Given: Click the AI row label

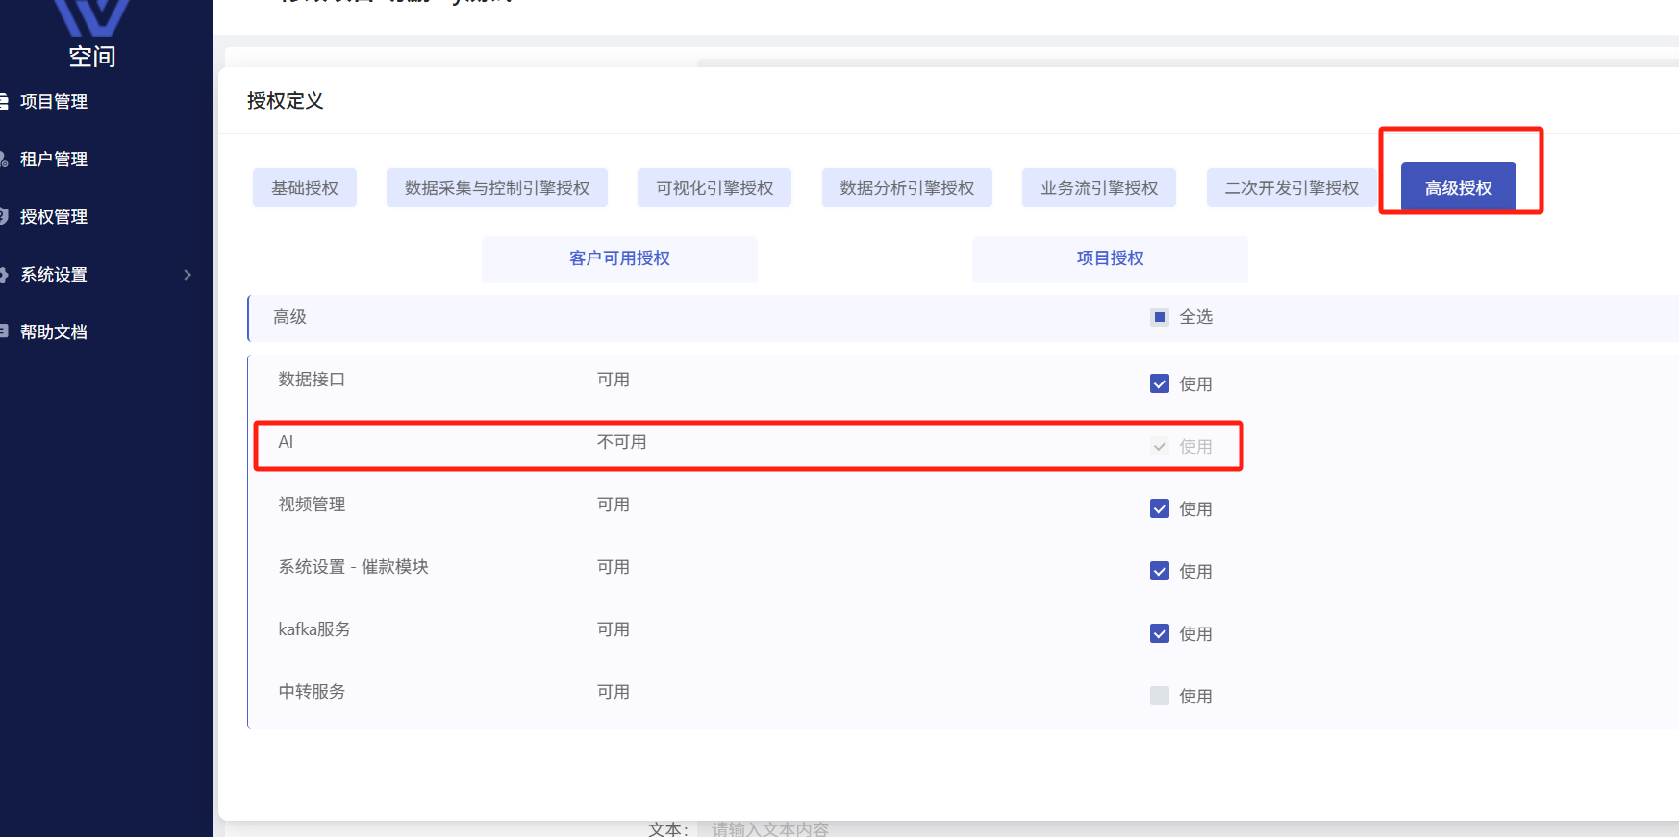Looking at the screenshot, I should click(x=286, y=442).
